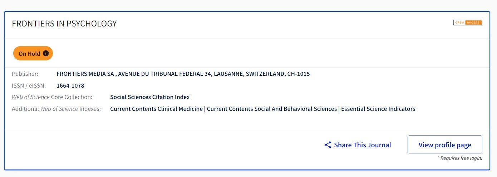Image resolution: width=497 pixels, height=177 pixels.
Task: Click the On Hold status badge
Action: point(33,53)
